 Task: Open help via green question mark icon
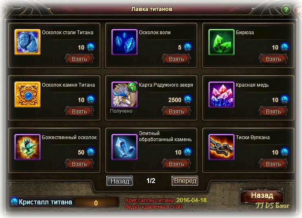coord(286,9)
